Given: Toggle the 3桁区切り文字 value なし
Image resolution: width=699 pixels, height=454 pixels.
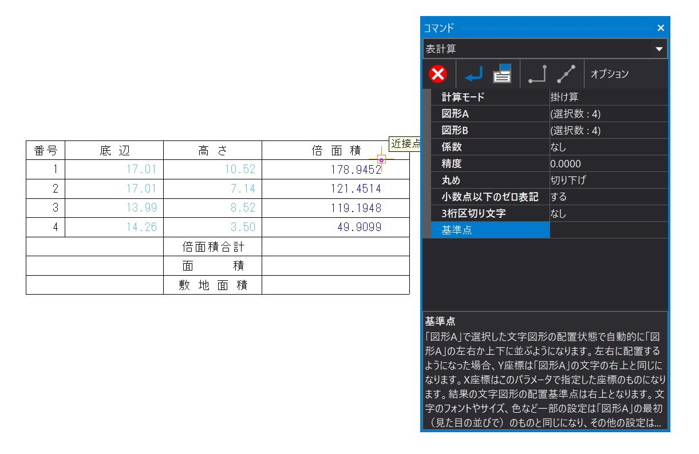Looking at the screenshot, I should click(608, 213).
